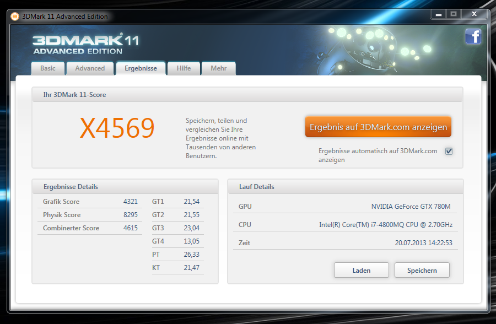The image size is (496, 324).
Task: Open the Mehr tab
Action: point(219,68)
